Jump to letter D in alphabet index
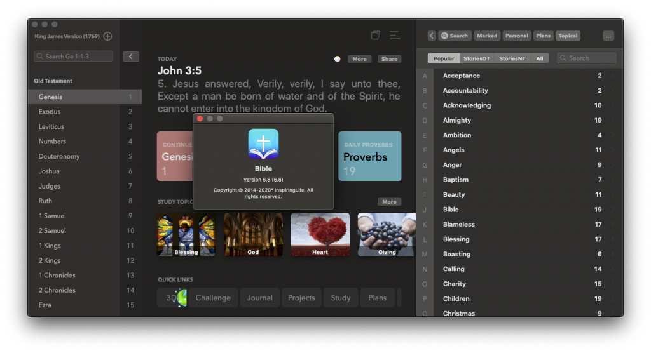The height and width of the screenshot is (353, 651). [x=425, y=120]
